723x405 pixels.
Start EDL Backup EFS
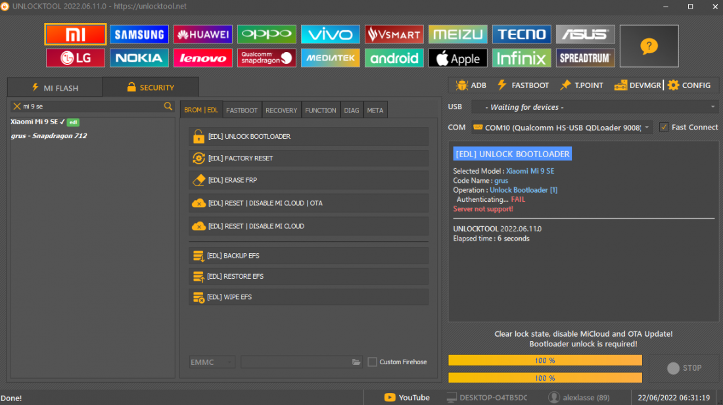(x=308, y=256)
